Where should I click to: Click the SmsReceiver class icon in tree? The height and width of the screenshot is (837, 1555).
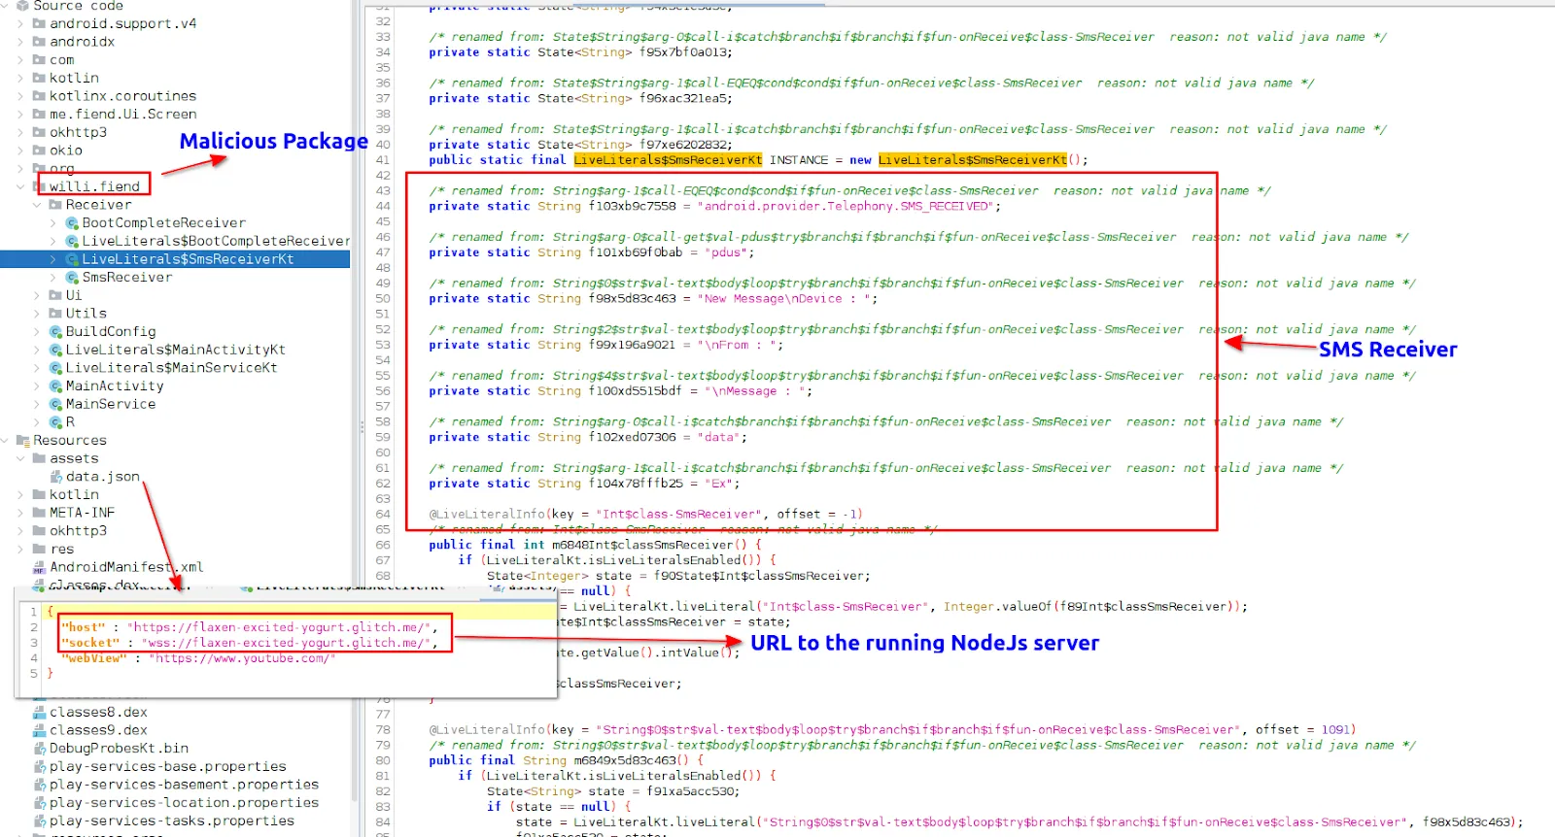(72, 278)
